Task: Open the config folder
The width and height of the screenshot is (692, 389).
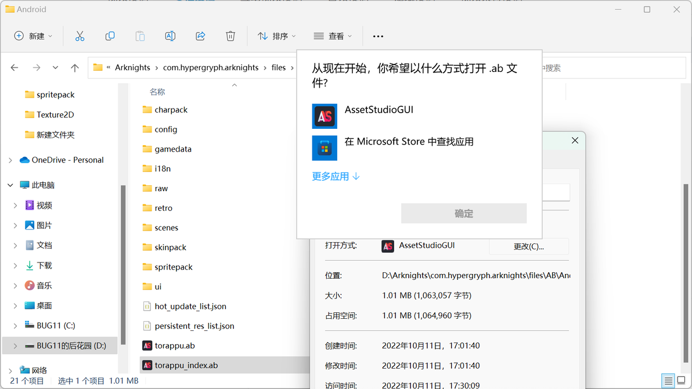Action: click(166, 129)
